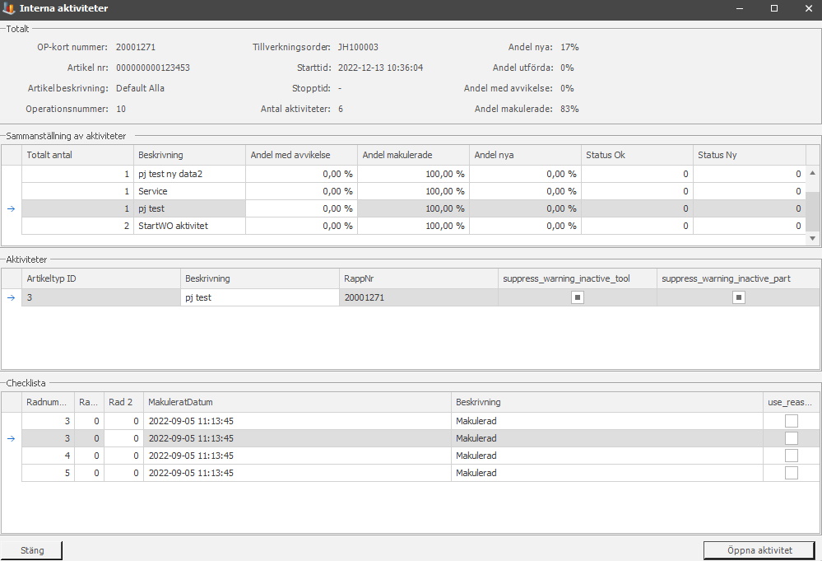Select the 'Service' activity row

click(414, 191)
